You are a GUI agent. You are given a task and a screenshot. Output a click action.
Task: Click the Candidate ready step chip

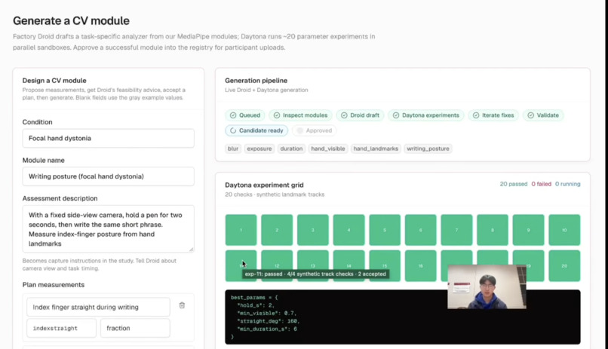(256, 130)
